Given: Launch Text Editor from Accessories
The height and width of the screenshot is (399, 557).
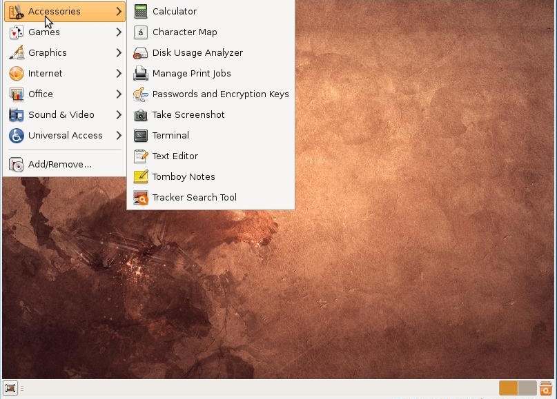Looking at the screenshot, I should (211, 156).
